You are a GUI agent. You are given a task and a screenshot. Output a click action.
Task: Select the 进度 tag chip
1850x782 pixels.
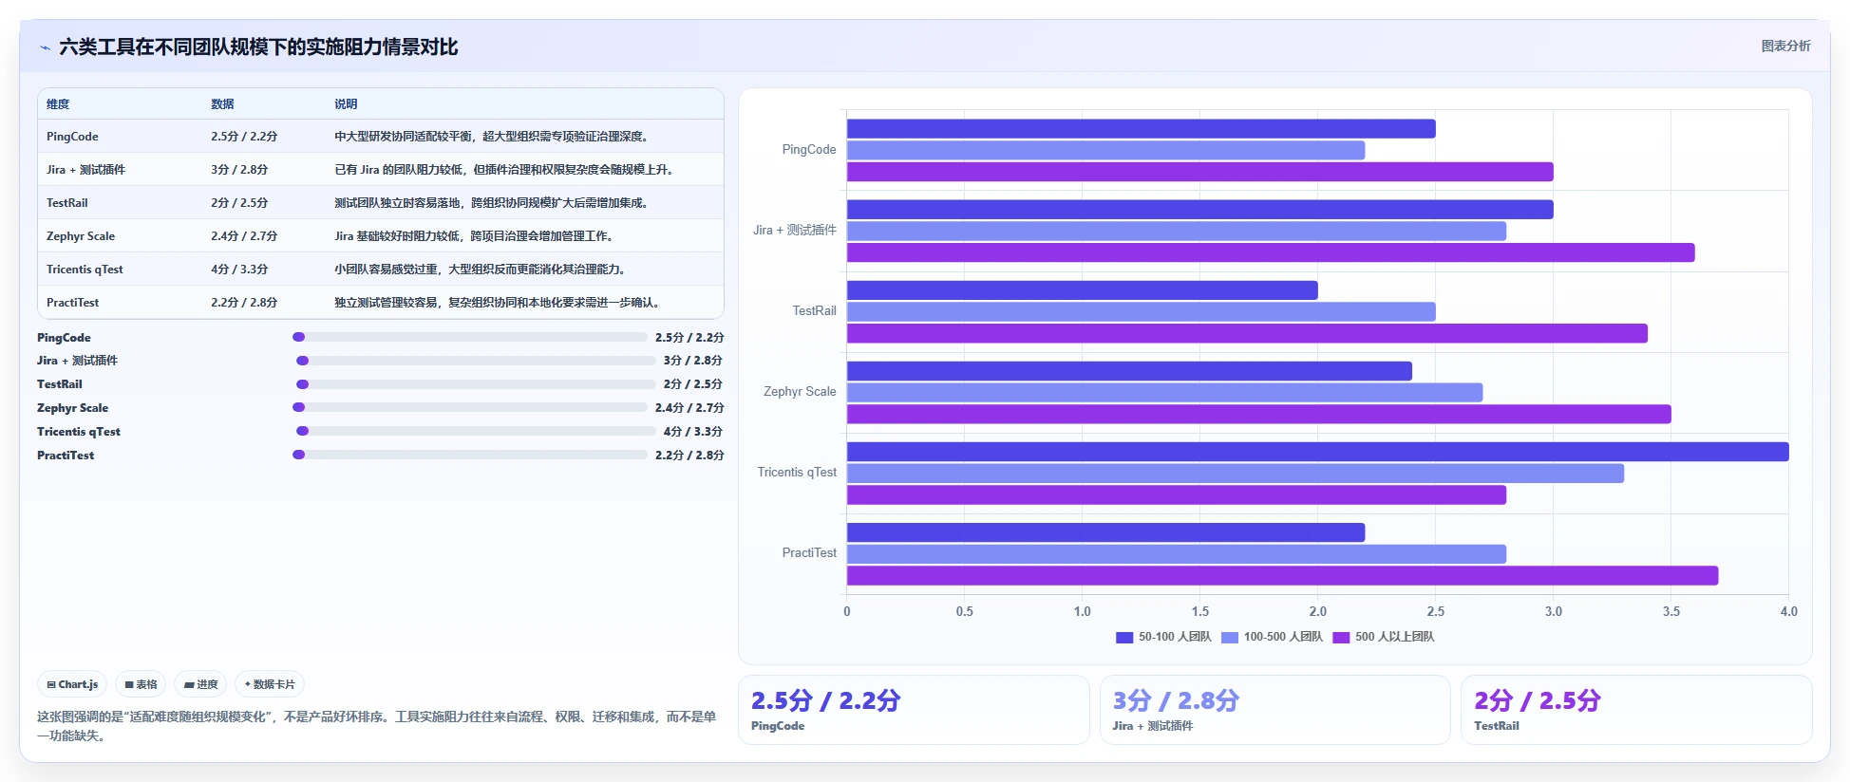point(200,684)
